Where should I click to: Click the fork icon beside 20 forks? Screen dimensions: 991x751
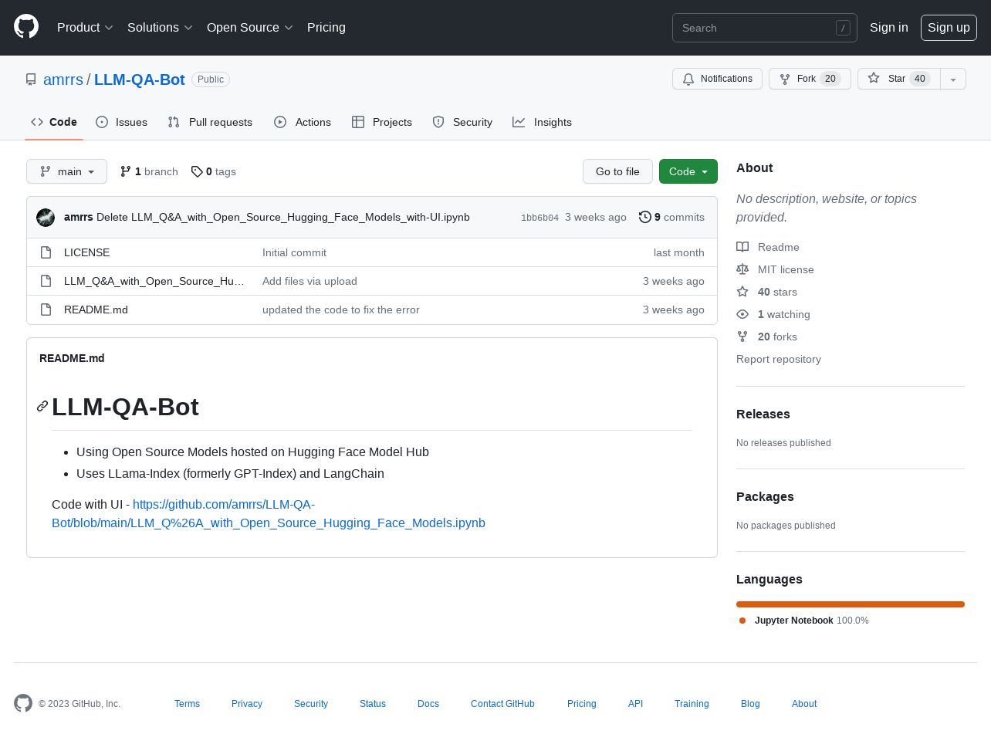[x=742, y=337]
